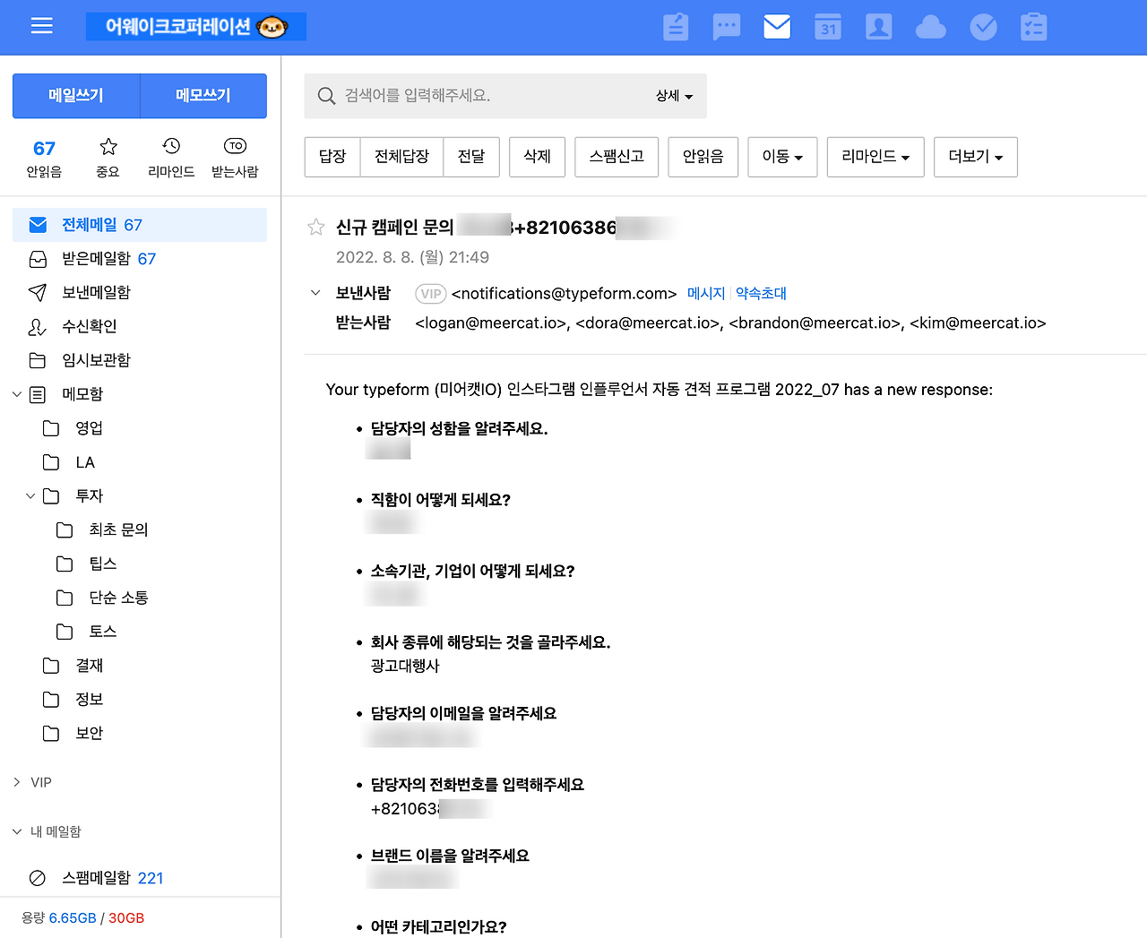Open the 보안 folder

90,734
